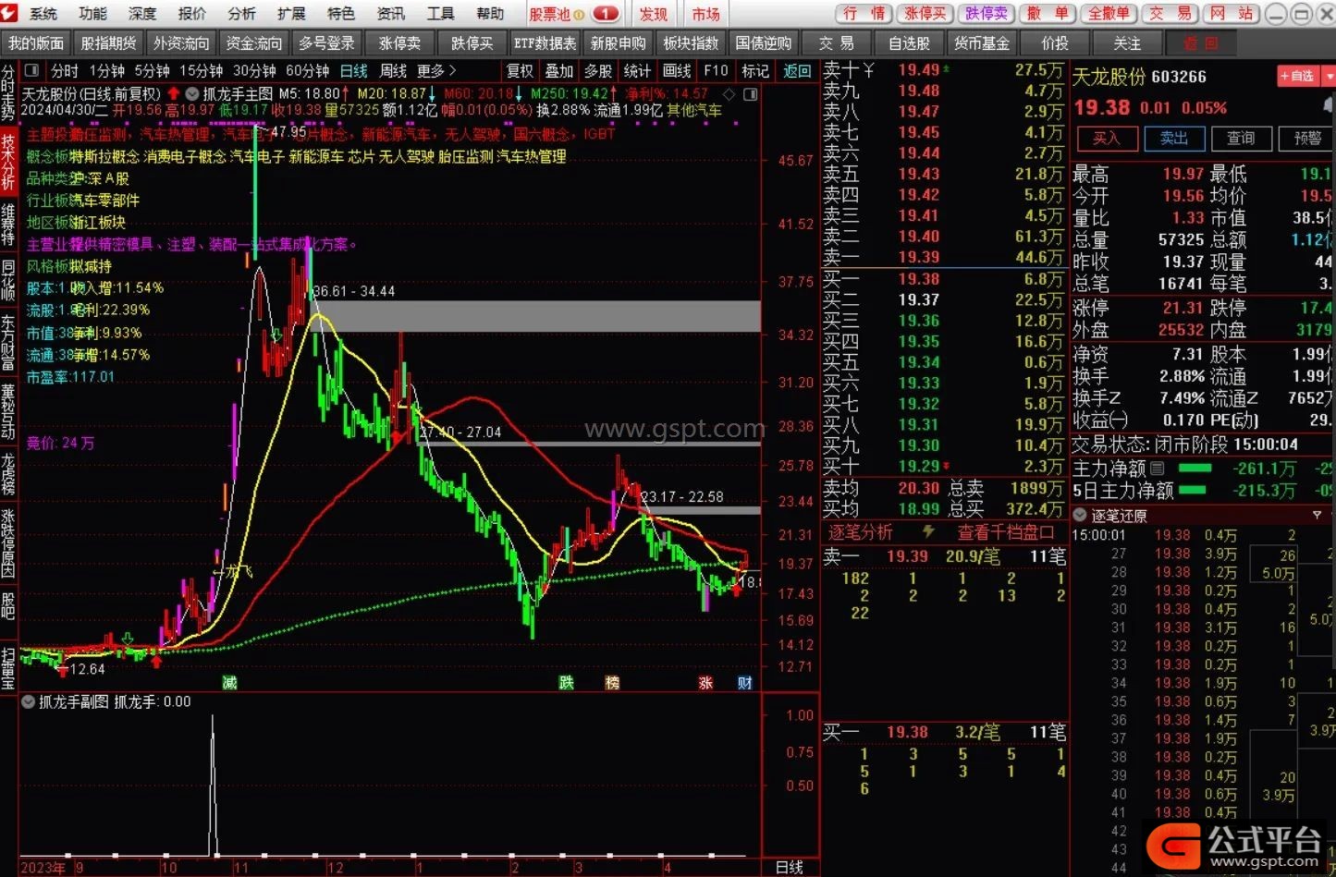Click the 涨停买 button

[x=925, y=13]
